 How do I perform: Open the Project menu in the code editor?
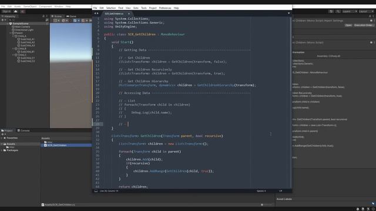(153, 8)
